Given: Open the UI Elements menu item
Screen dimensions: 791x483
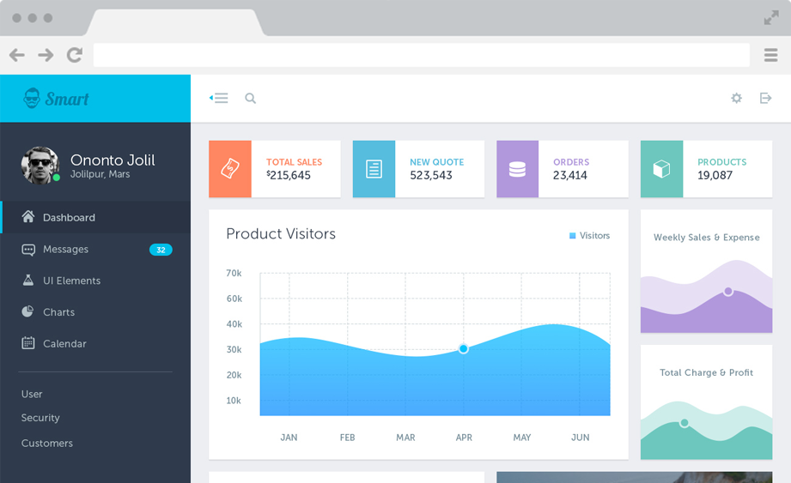Looking at the screenshot, I should [71, 281].
